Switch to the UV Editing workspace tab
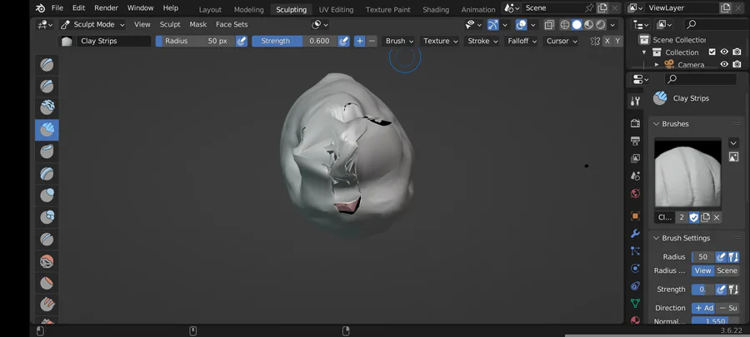The height and width of the screenshot is (337, 750). 336,9
